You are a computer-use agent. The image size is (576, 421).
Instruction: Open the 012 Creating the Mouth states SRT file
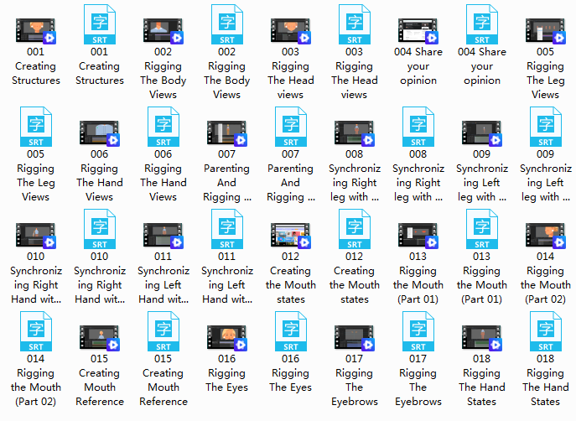coord(355,229)
